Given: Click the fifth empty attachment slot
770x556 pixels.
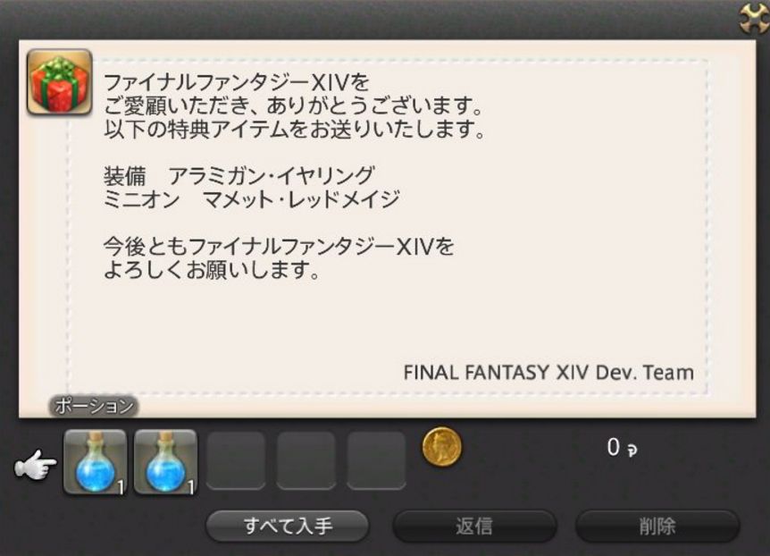Looking at the screenshot, I should [x=377, y=460].
